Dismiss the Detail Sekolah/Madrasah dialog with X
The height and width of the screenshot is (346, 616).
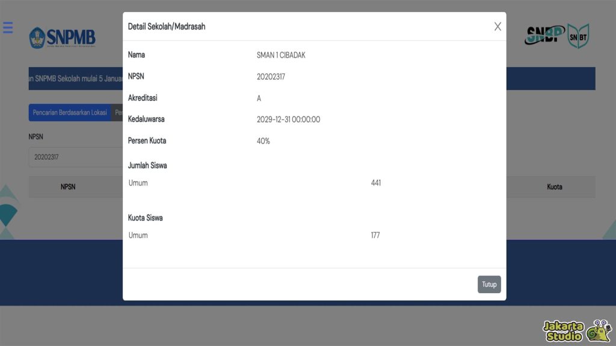[x=497, y=26]
